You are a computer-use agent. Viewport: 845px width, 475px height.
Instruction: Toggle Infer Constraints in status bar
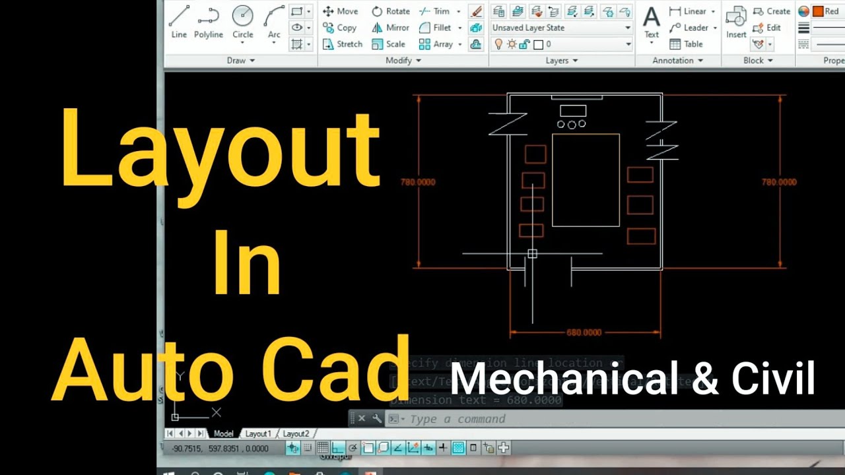(293, 448)
